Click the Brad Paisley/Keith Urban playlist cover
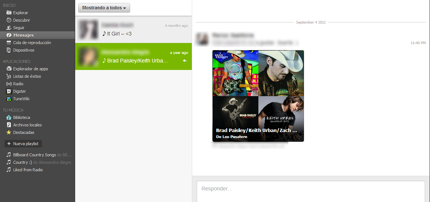The height and width of the screenshot is (202, 430). (x=258, y=92)
